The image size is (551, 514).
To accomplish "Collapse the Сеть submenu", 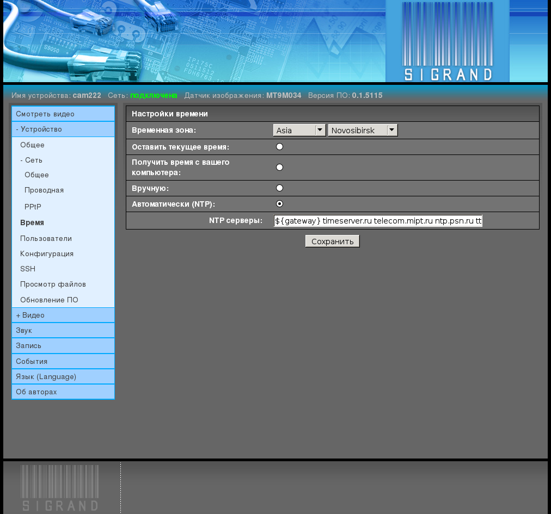I will coord(32,160).
